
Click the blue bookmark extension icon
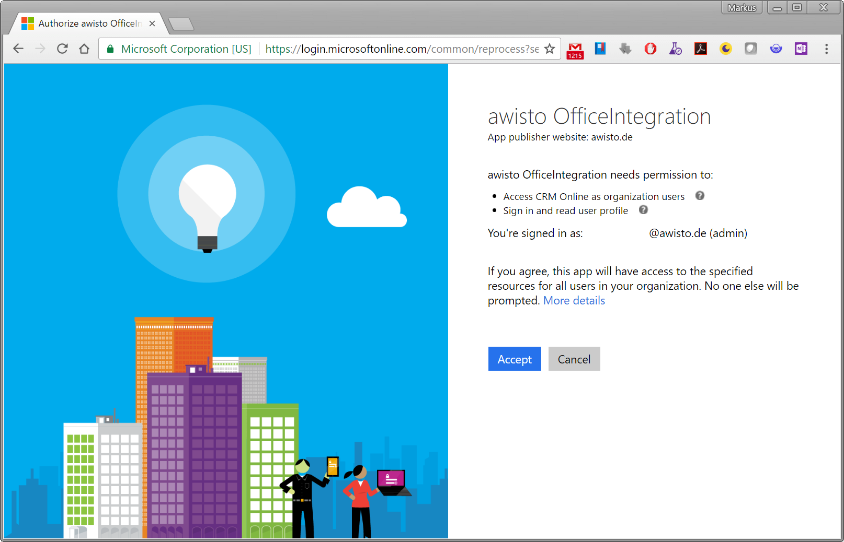point(600,49)
